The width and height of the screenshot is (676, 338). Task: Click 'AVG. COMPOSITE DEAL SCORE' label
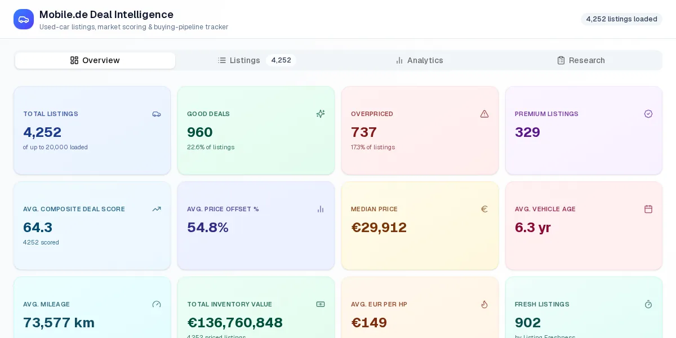pos(74,209)
